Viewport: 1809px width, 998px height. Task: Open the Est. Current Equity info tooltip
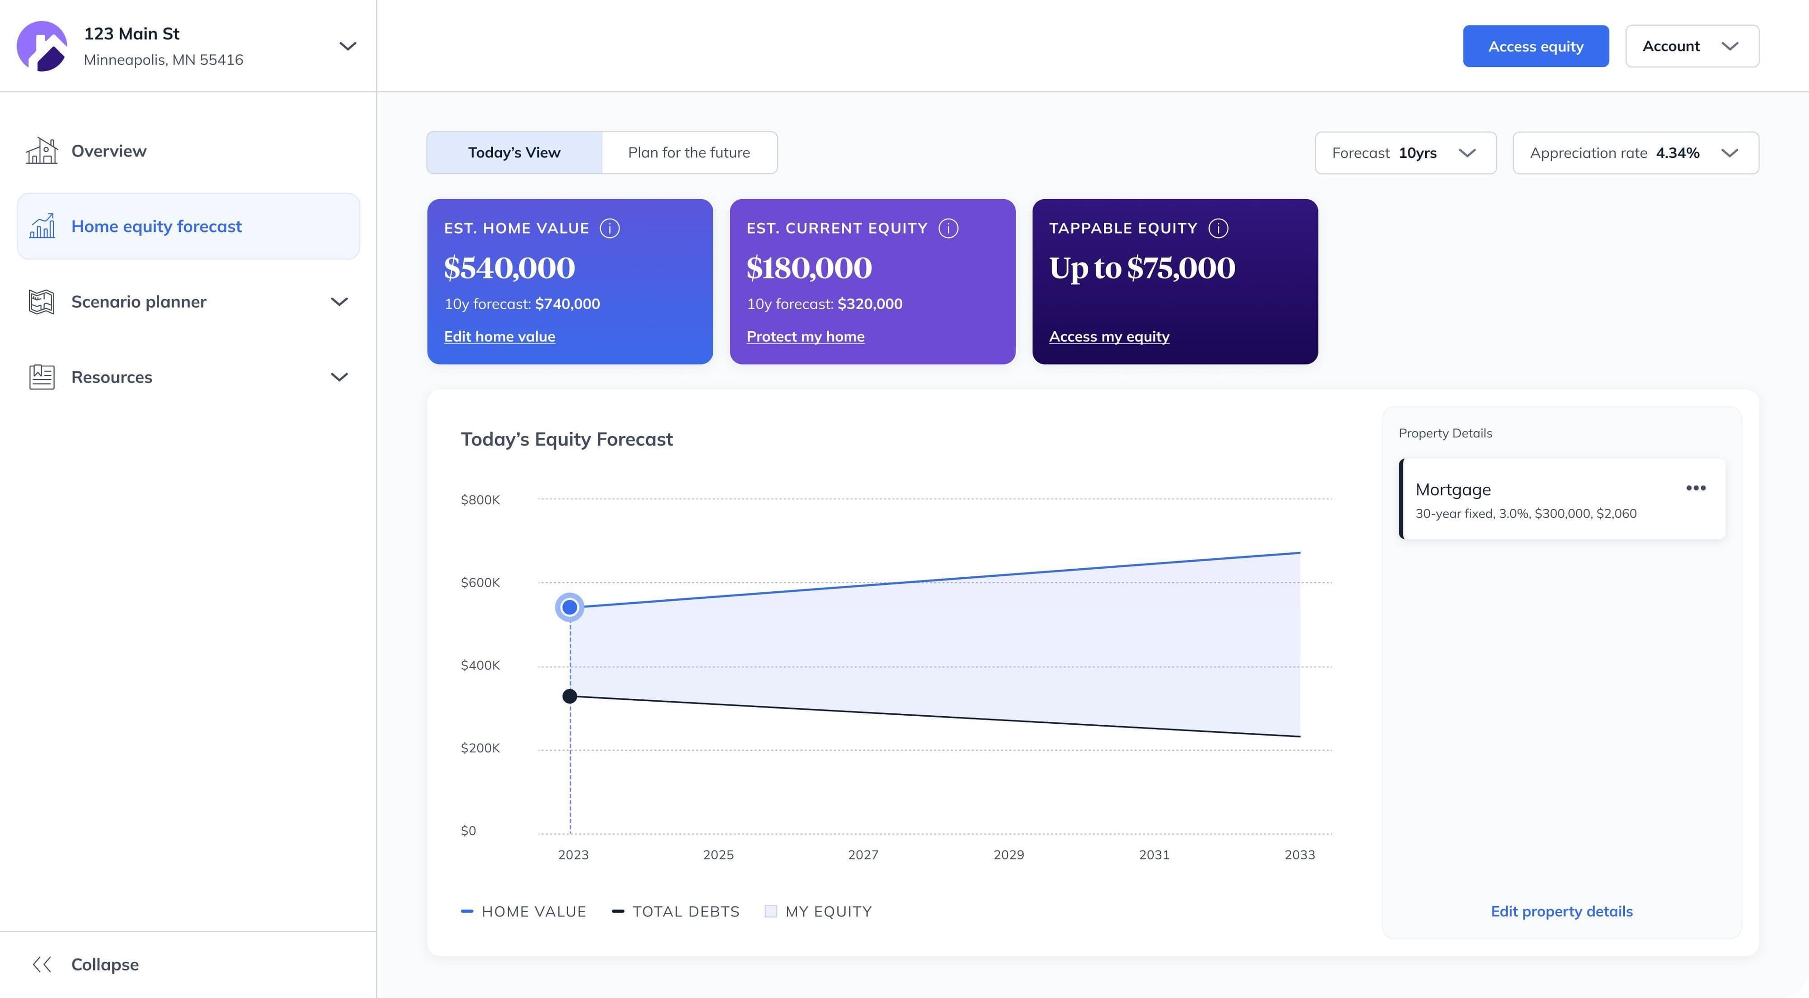(949, 228)
